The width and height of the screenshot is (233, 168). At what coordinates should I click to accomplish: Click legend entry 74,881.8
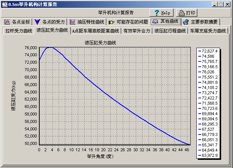coord(208,82)
